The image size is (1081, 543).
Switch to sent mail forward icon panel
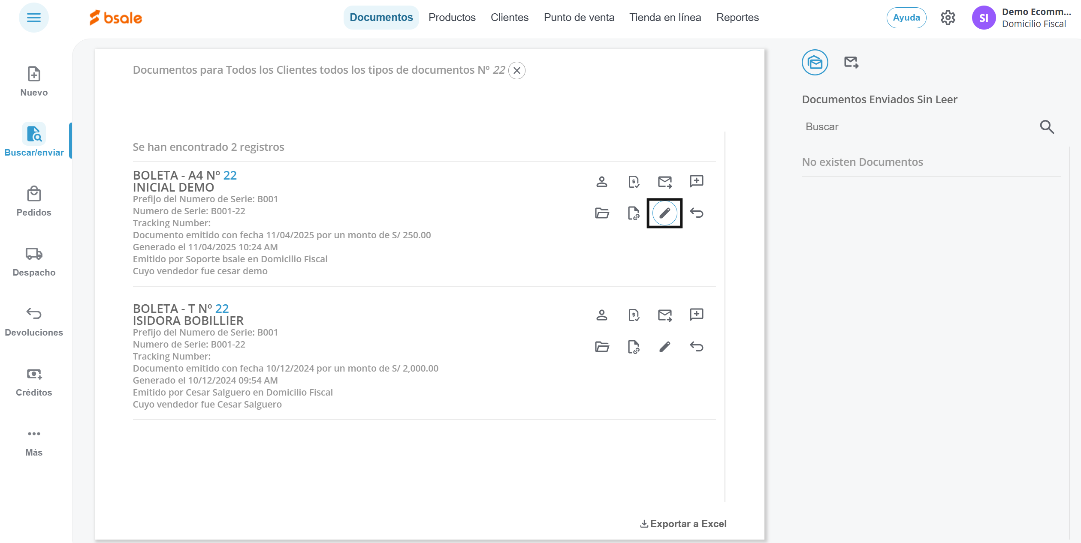point(851,63)
